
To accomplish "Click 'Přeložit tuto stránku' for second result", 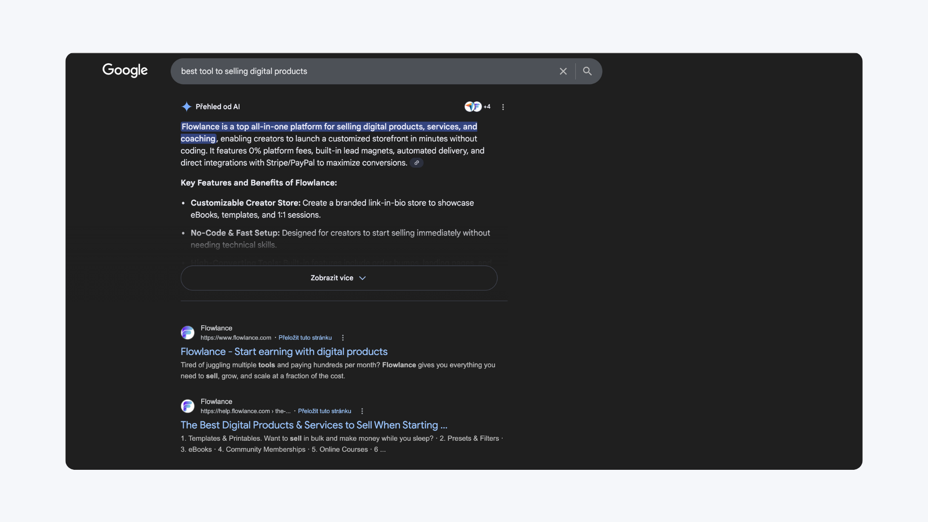I will click(x=324, y=411).
